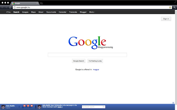
Task: Select Search in the Google bar
Action: coord(16,12)
